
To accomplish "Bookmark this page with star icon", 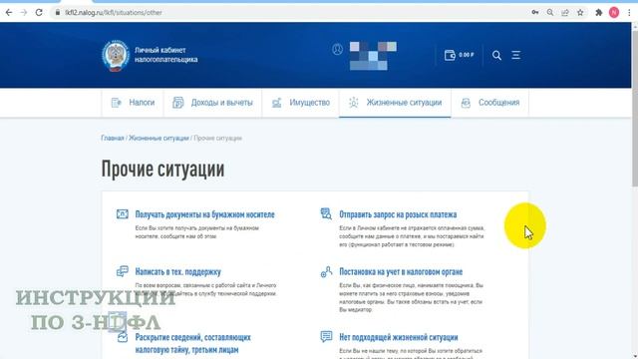I will click(x=580, y=13).
